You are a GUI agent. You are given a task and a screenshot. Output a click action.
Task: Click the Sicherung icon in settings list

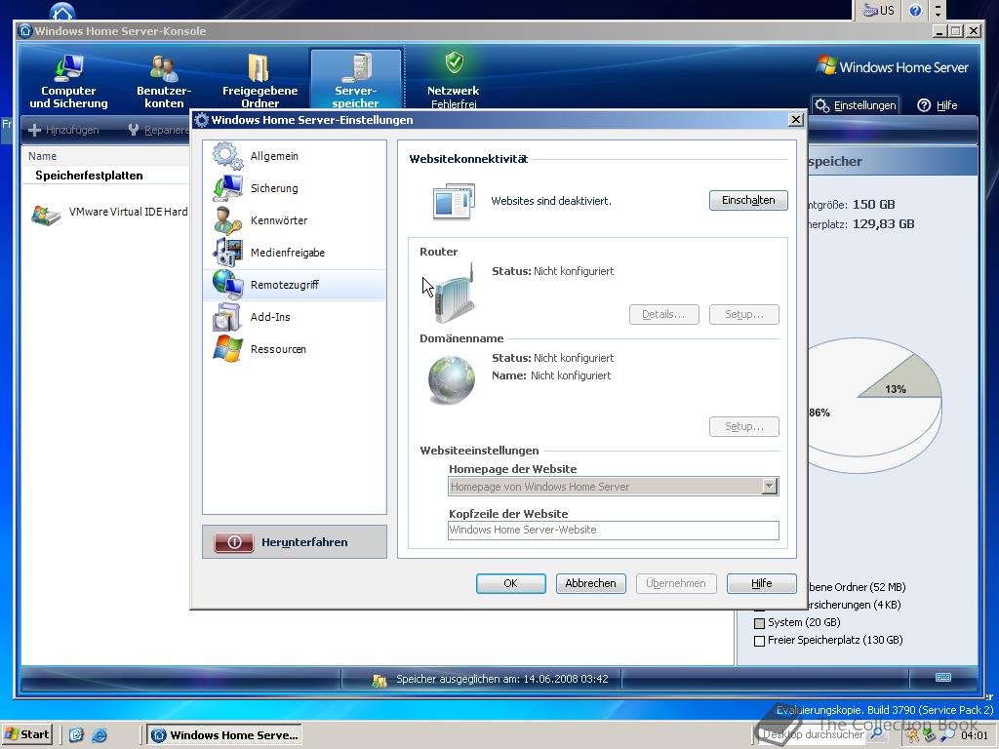(x=227, y=188)
